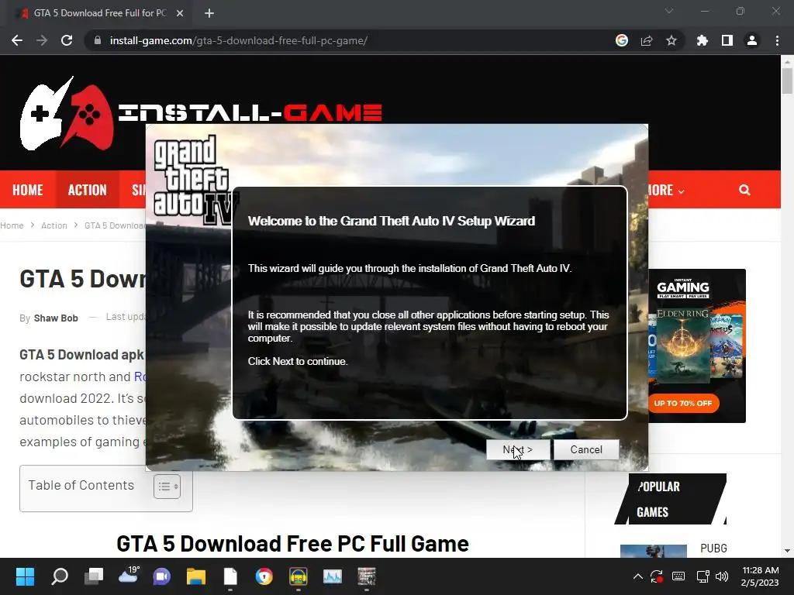The width and height of the screenshot is (794, 595).
Task: Open the weather widget
Action: click(x=128, y=576)
